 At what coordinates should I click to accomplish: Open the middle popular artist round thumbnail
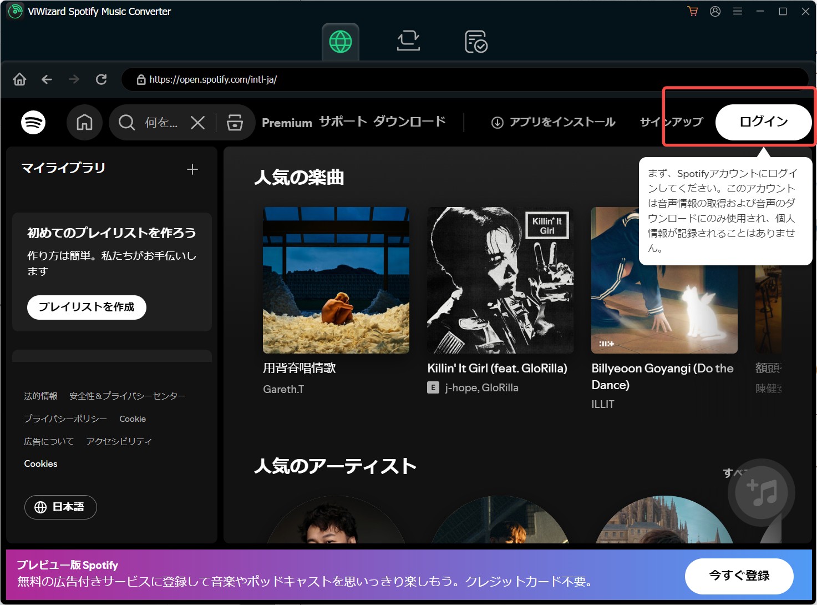500,520
